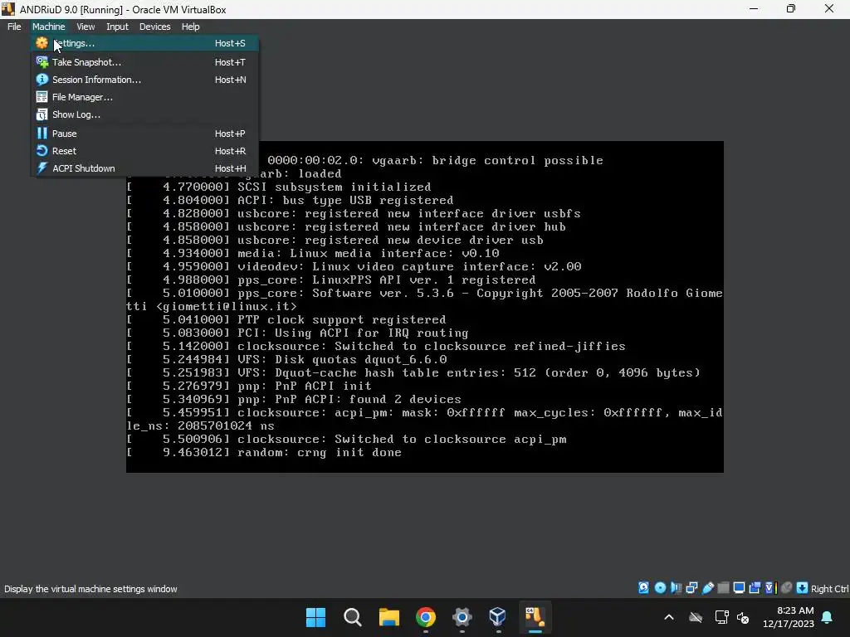Click the grayed mouse integration status icon
The image size is (850, 637).
point(787,588)
